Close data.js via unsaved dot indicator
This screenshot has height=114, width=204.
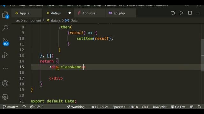click(69, 13)
